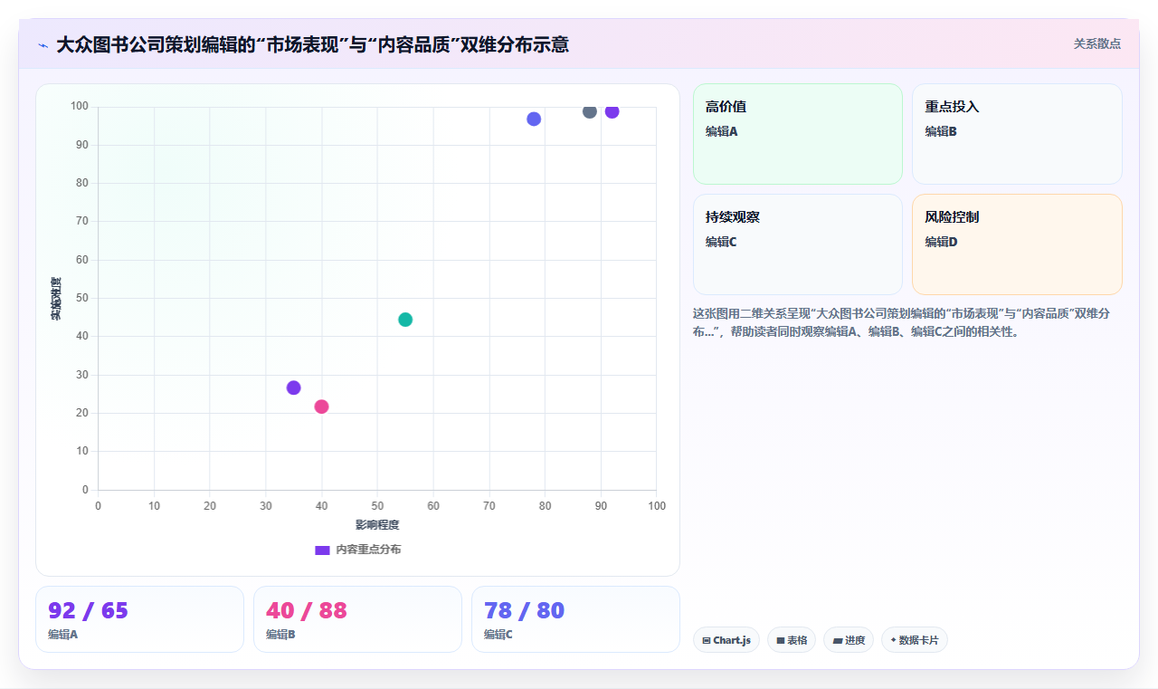The height and width of the screenshot is (689, 1158).
Task: Click the 数据卡片 chip
Action: pos(915,640)
